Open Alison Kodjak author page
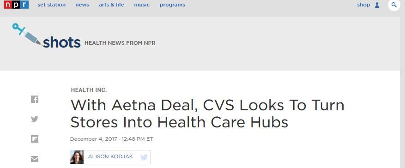405x168 pixels. [110, 156]
